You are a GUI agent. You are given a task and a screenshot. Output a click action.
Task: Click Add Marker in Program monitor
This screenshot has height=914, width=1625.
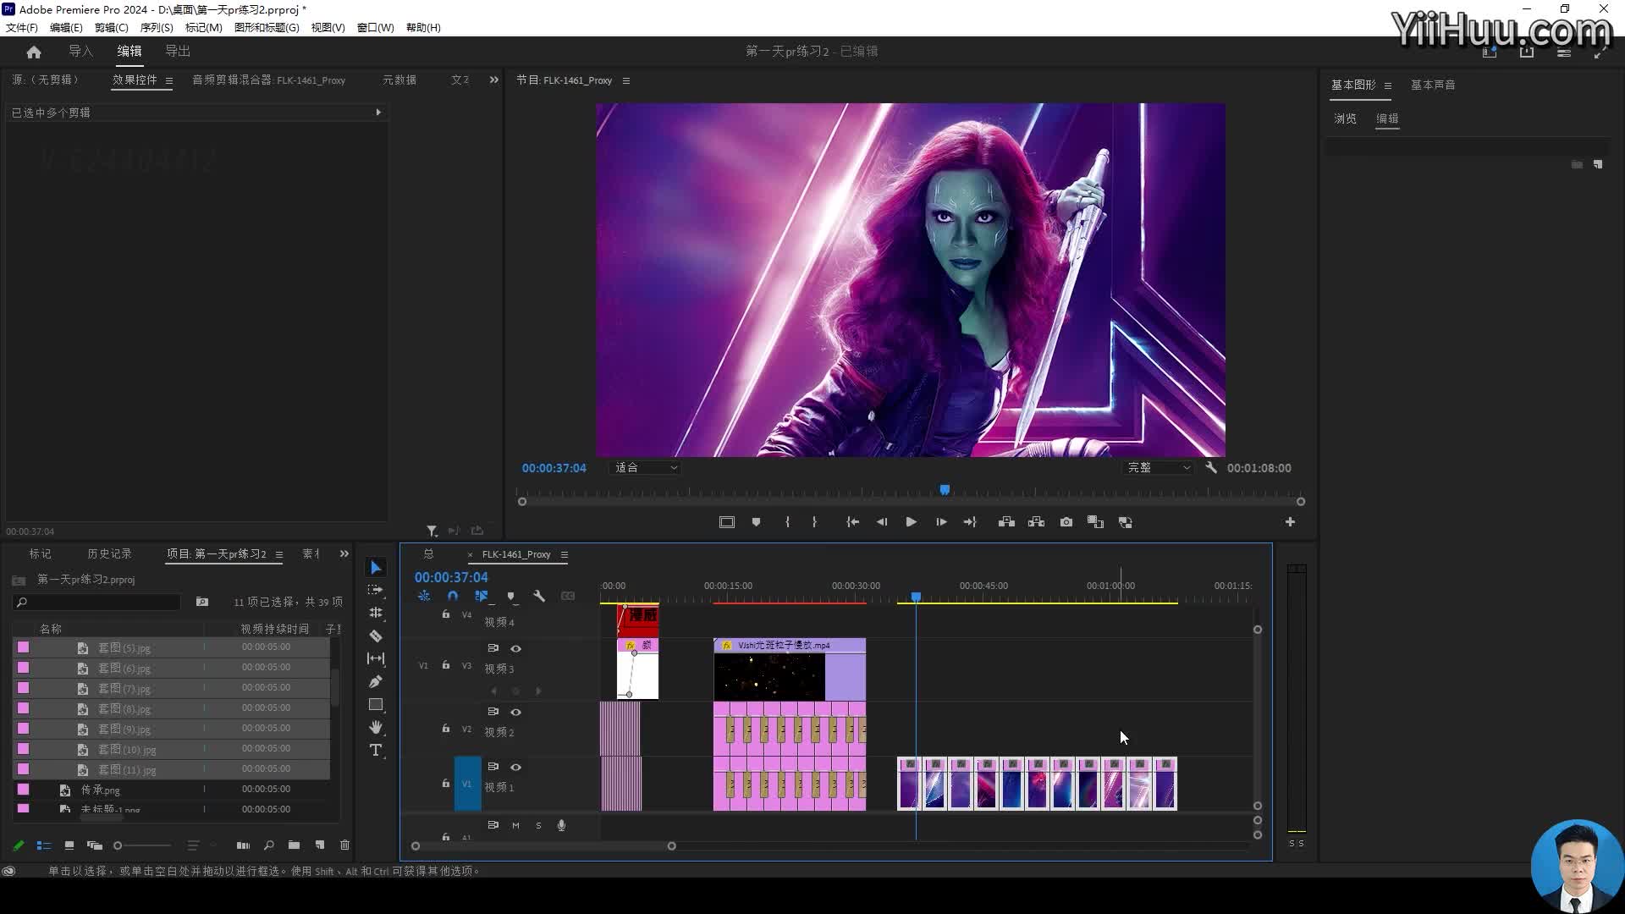[x=756, y=522]
